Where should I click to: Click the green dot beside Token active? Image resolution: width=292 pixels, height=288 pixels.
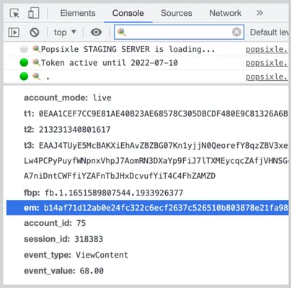coord(24,63)
